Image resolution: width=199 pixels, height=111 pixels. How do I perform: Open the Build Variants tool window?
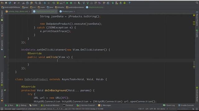[x=2, y=79]
